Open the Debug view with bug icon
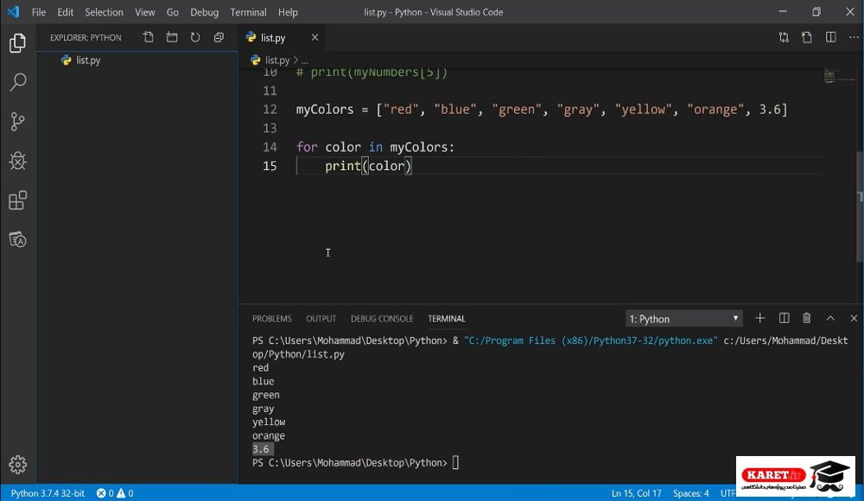 (x=17, y=161)
